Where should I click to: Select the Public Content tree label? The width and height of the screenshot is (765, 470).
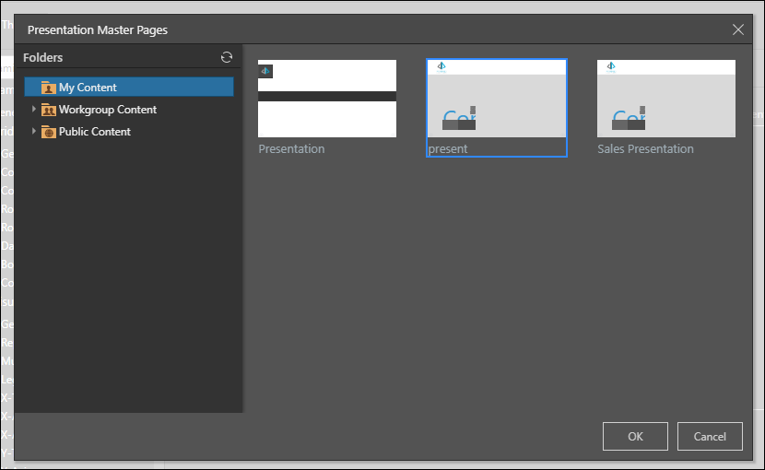click(x=95, y=132)
